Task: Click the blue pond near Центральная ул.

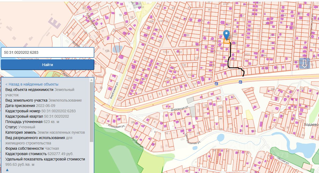Action: pyautogui.click(x=221, y=138)
